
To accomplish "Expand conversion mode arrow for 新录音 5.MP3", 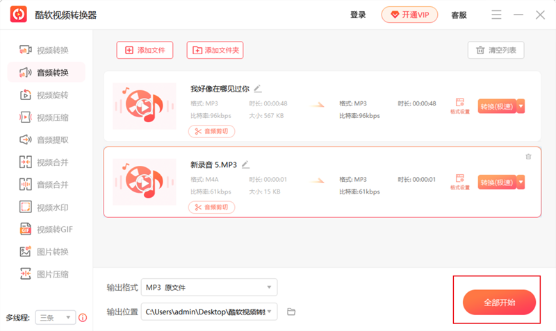I will pyautogui.click(x=521, y=183).
